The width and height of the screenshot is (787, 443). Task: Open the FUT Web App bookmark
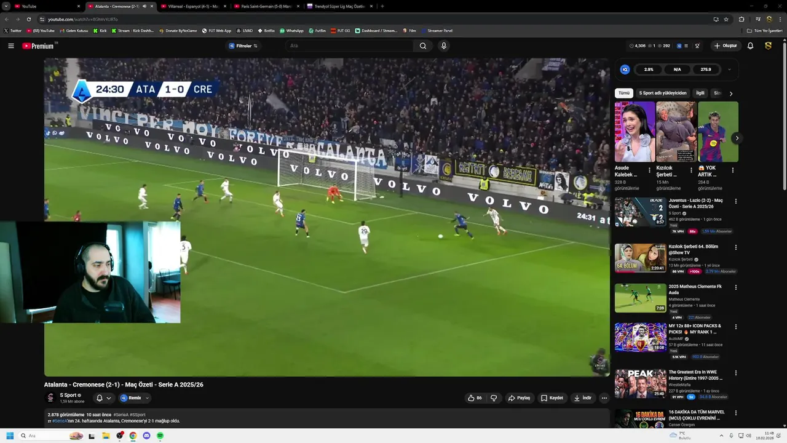[x=216, y=30]
